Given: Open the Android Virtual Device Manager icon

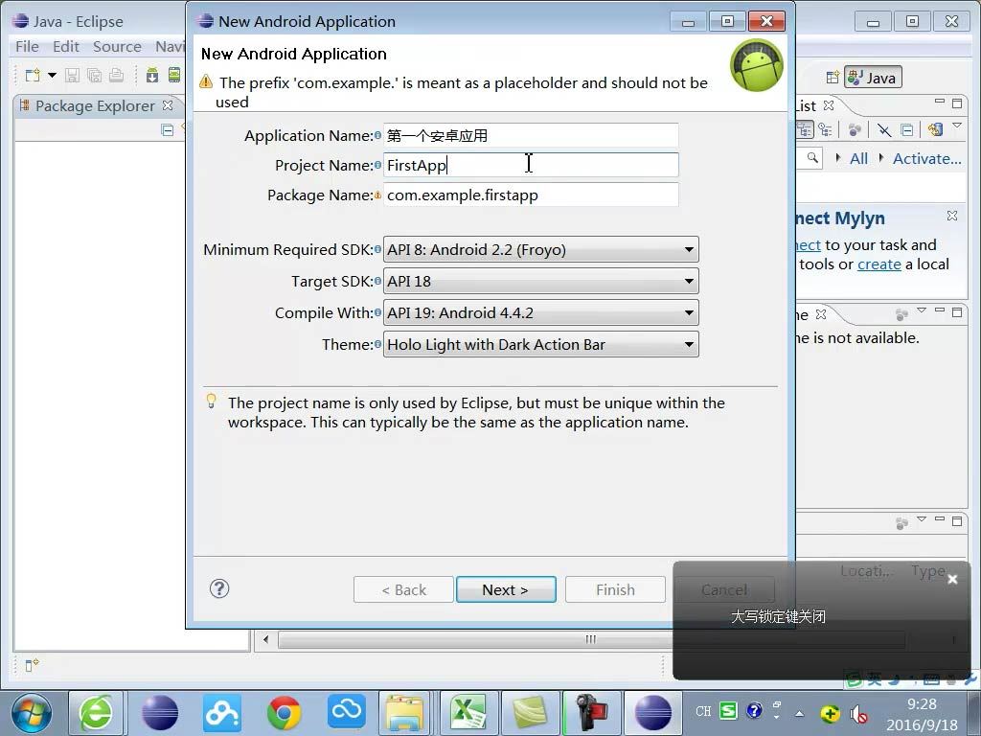Looking at the screenshot, I should point(174,76).
